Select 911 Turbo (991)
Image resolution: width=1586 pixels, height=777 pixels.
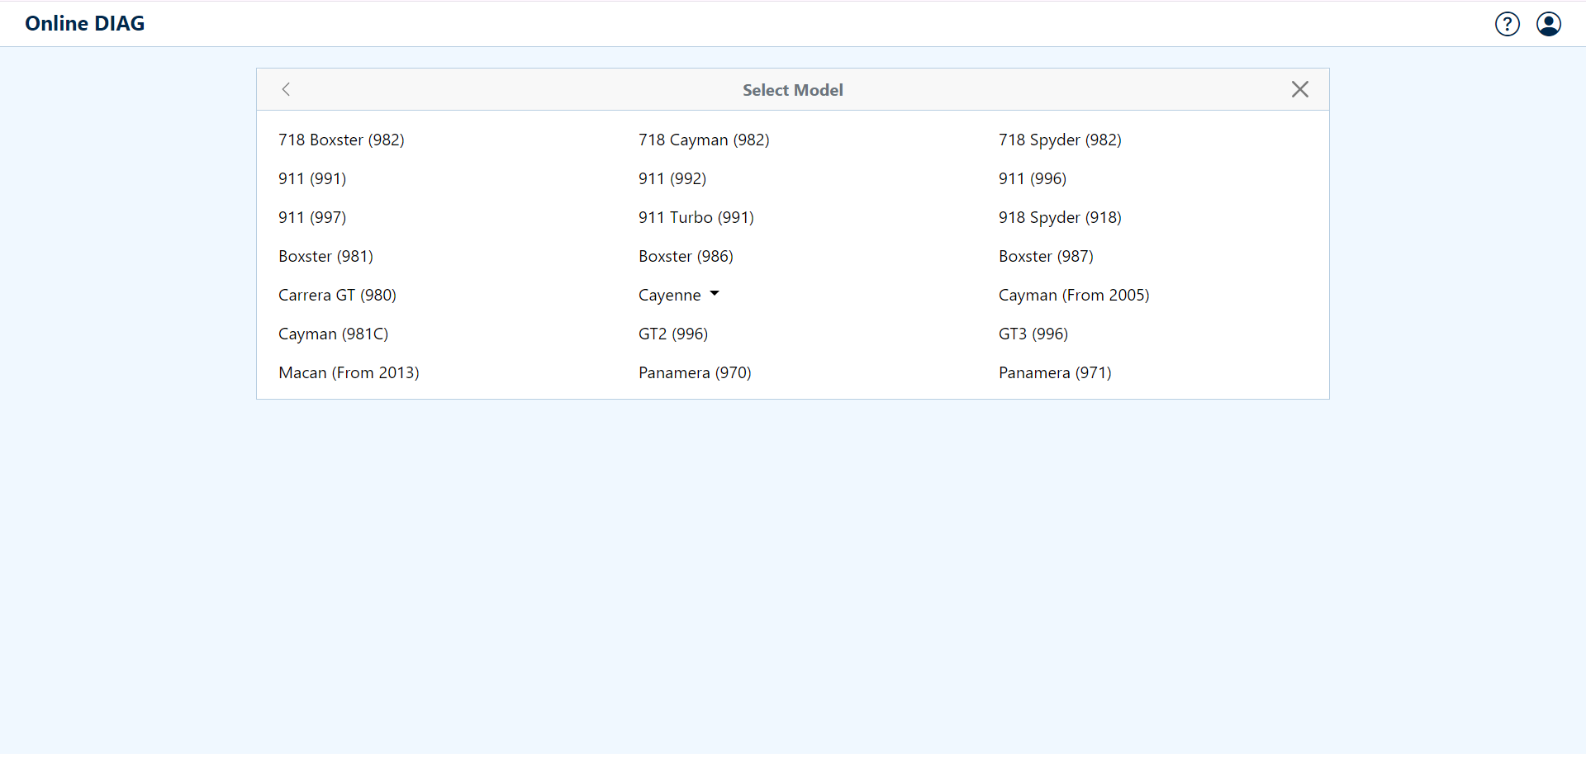[x=696, y=217]
